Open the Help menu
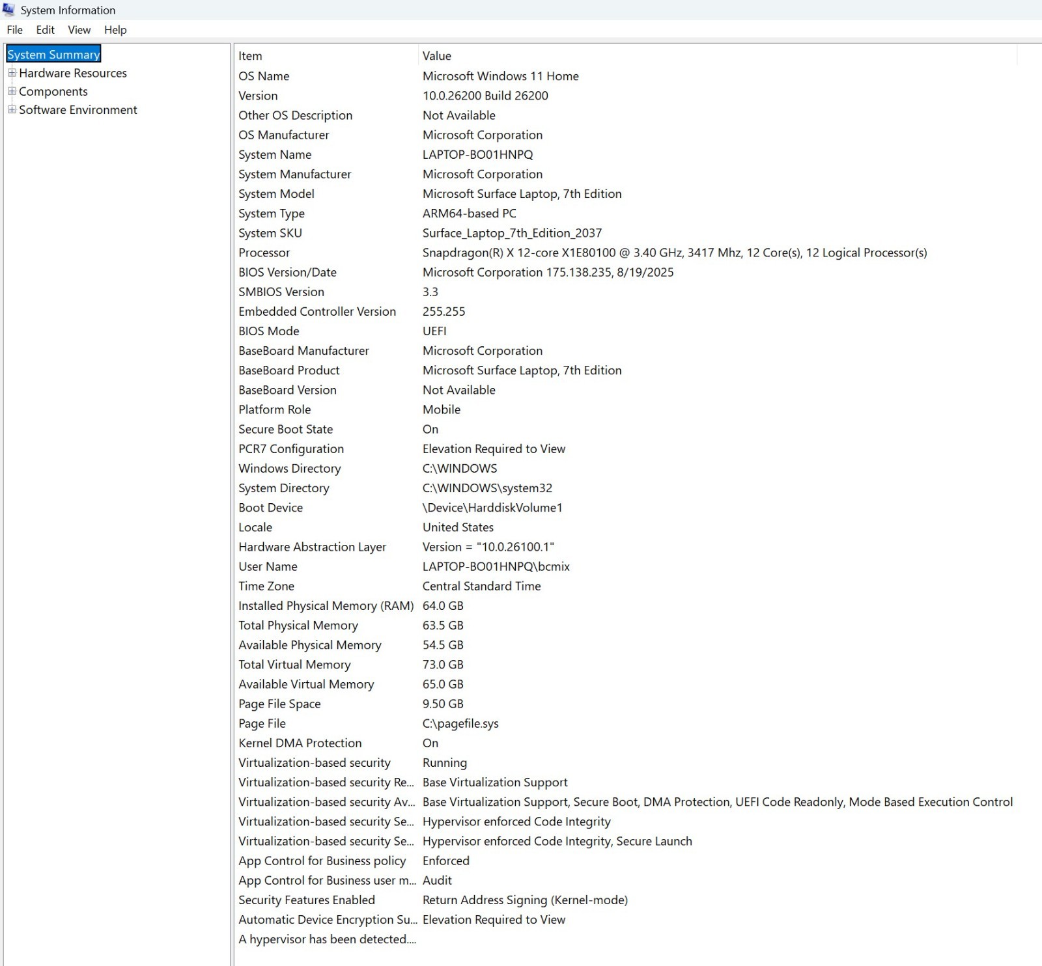 [x=115, y=30]
